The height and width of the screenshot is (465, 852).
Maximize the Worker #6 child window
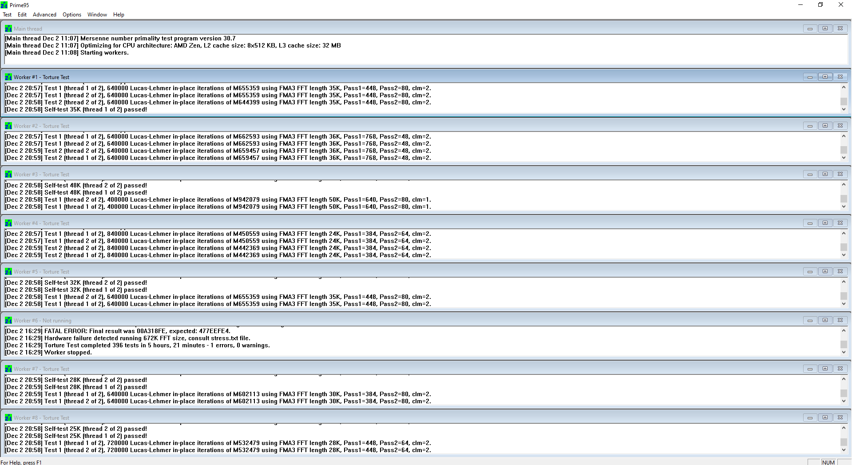click(825, 320)
